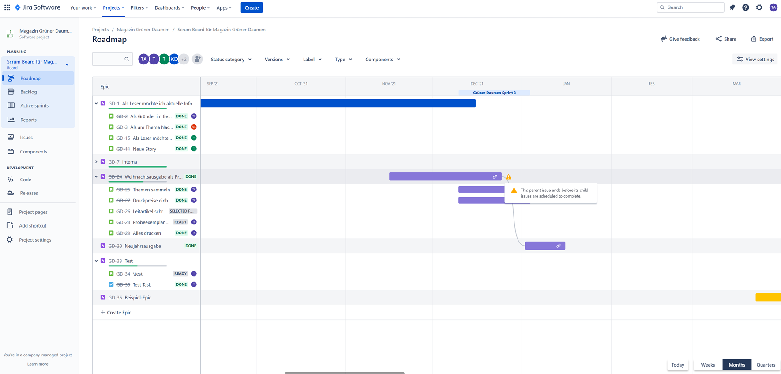Select the Months timeline view
The width and height of the screenshot is (781, 374).
pyautogui.click(x=736, y=365)
